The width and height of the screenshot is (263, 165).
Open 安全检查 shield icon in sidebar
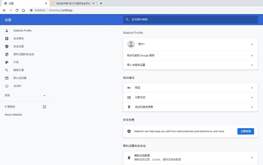pos(7,46)
